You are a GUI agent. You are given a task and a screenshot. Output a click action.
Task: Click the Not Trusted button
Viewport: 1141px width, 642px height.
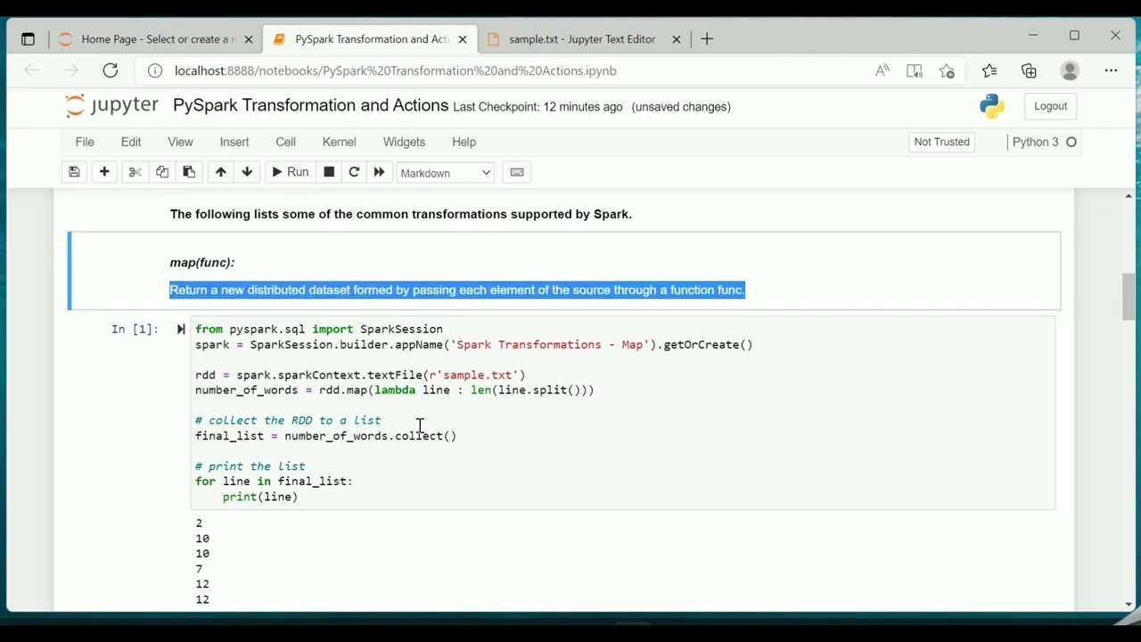tap(941, 142)
